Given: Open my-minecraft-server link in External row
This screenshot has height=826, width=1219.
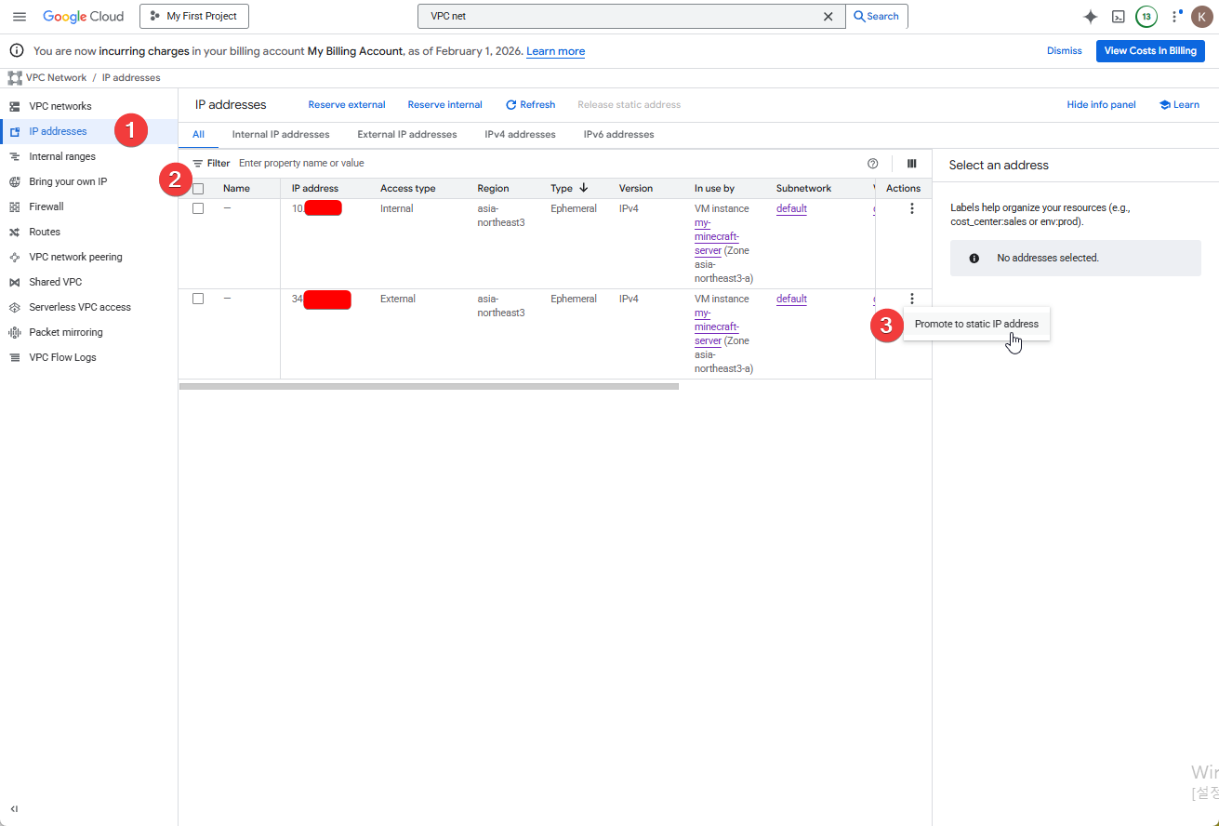Looking at the screenshot, I should click(717, 326).
